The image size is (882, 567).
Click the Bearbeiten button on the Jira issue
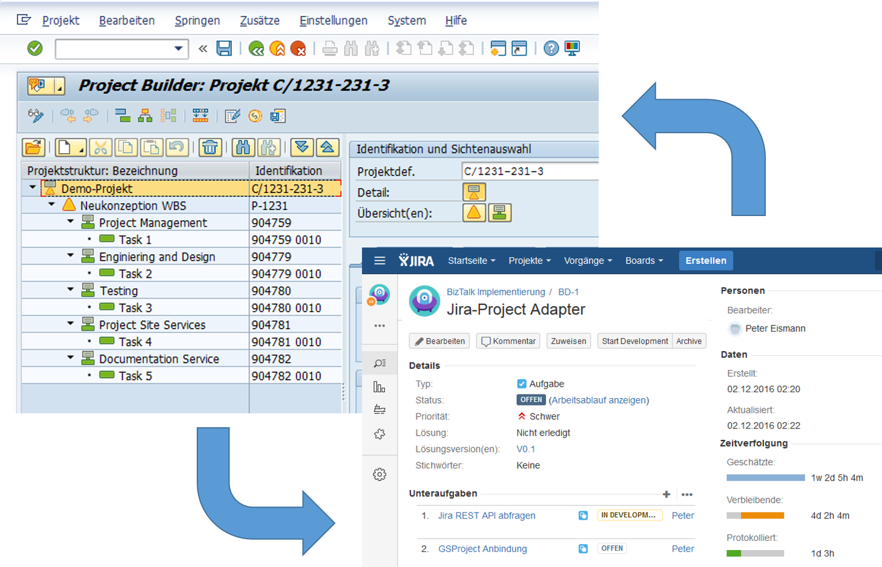click(x=439, y=341)
